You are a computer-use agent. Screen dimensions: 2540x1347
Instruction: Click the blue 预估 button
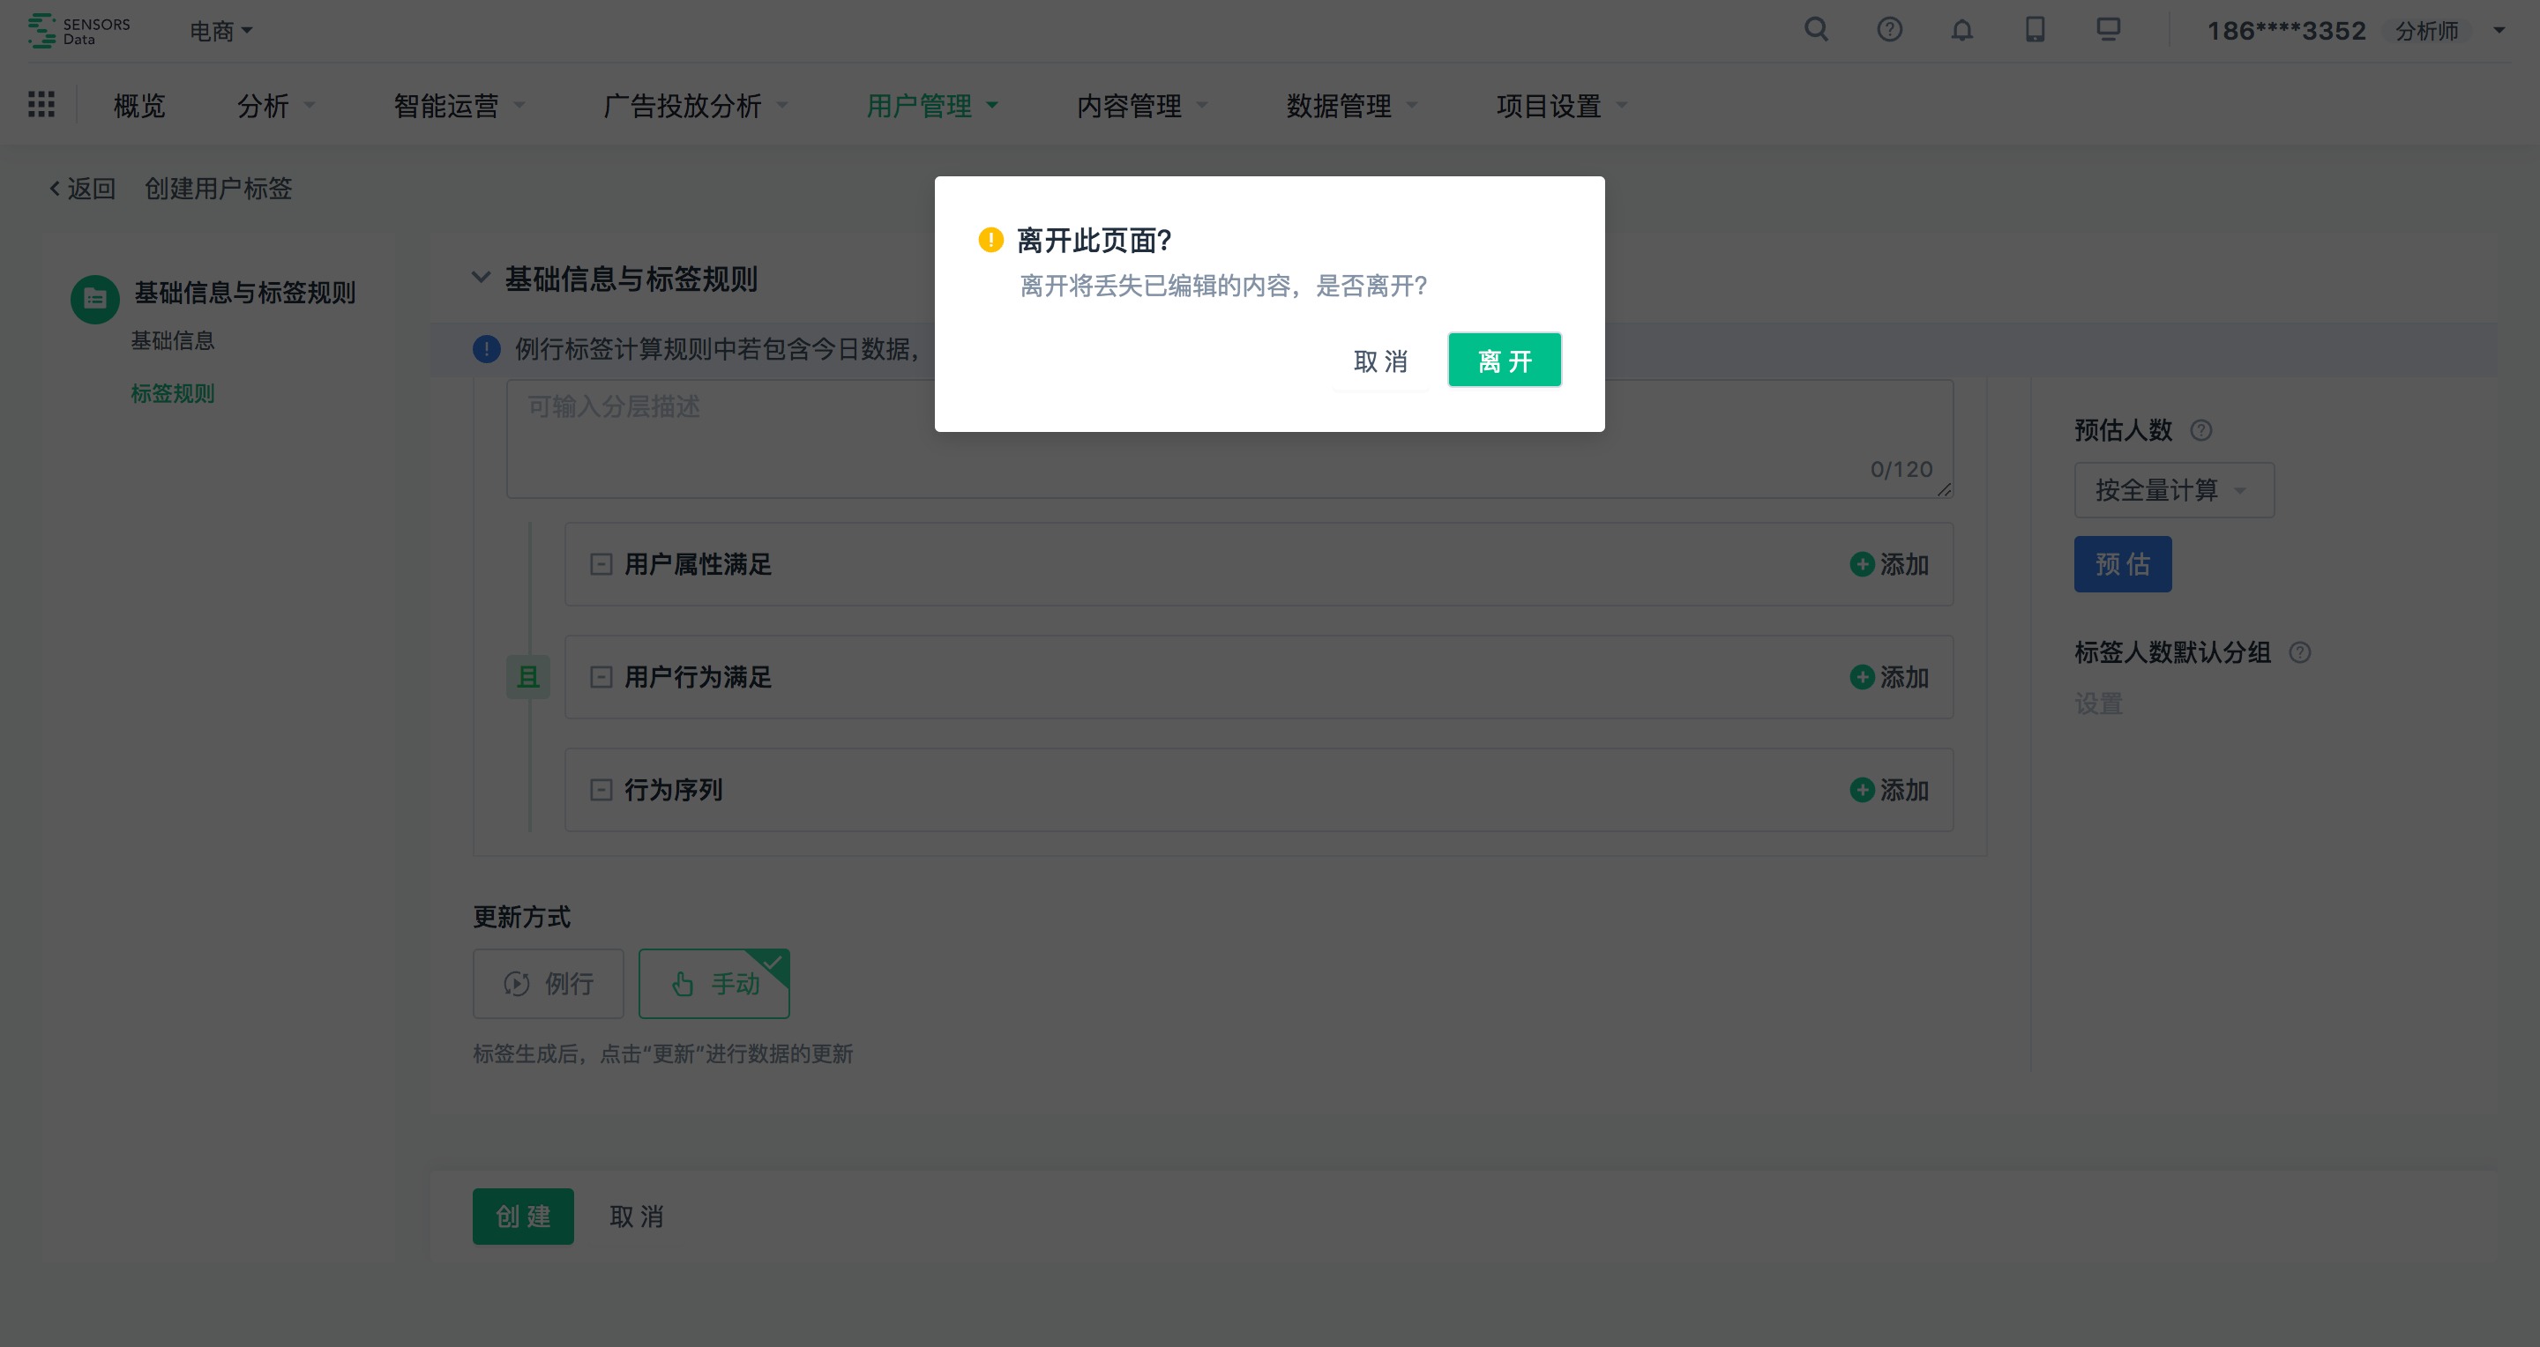tap(2123, 563)
